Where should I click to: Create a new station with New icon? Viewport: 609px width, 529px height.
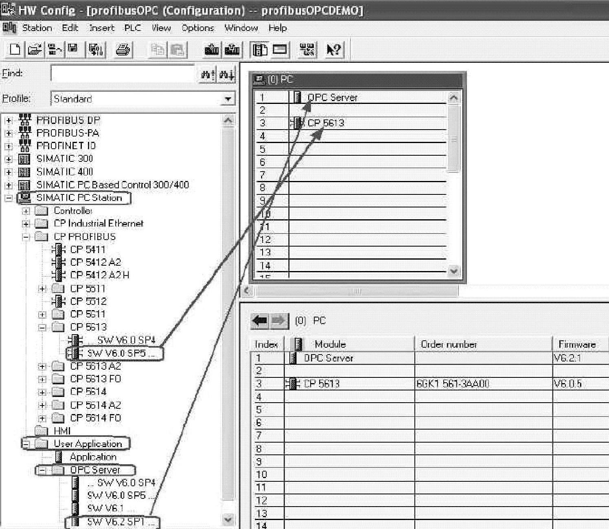click(15, 50)
